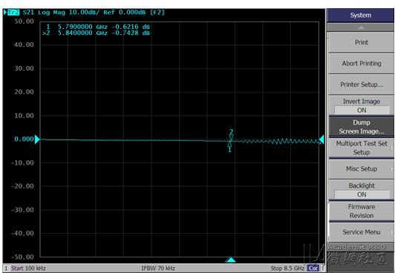This screenshot has height=273, width=395.
Task: Expand the Service Menu submenu
Action: click(x=362, y=232)
